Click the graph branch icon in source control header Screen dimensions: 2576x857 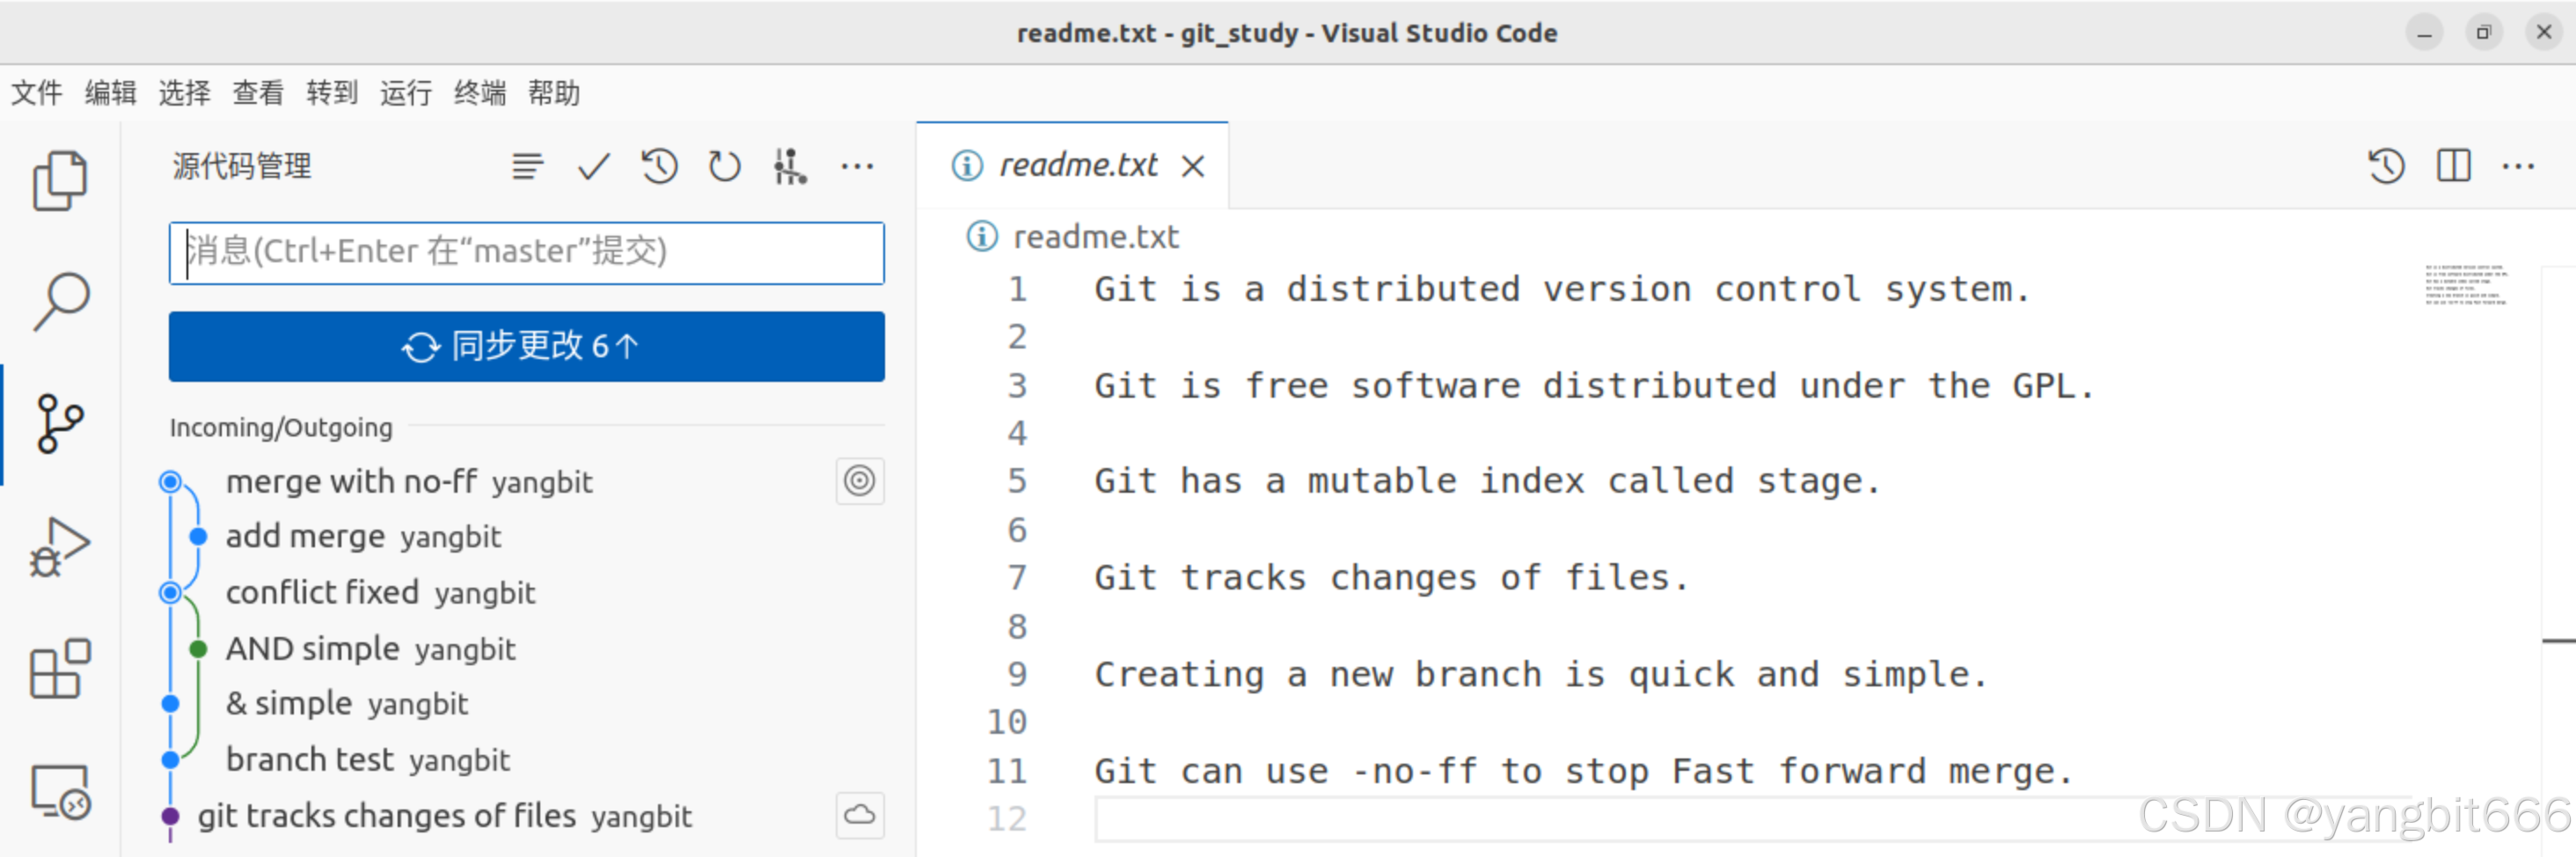pos(790,166)
